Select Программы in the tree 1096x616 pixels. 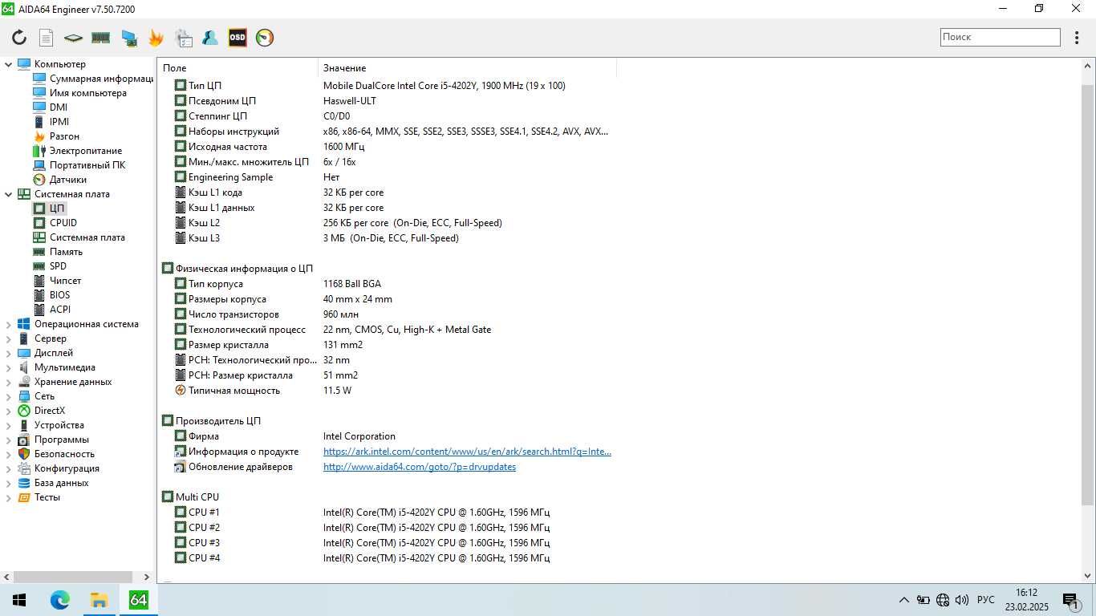[x=53, y=440]
